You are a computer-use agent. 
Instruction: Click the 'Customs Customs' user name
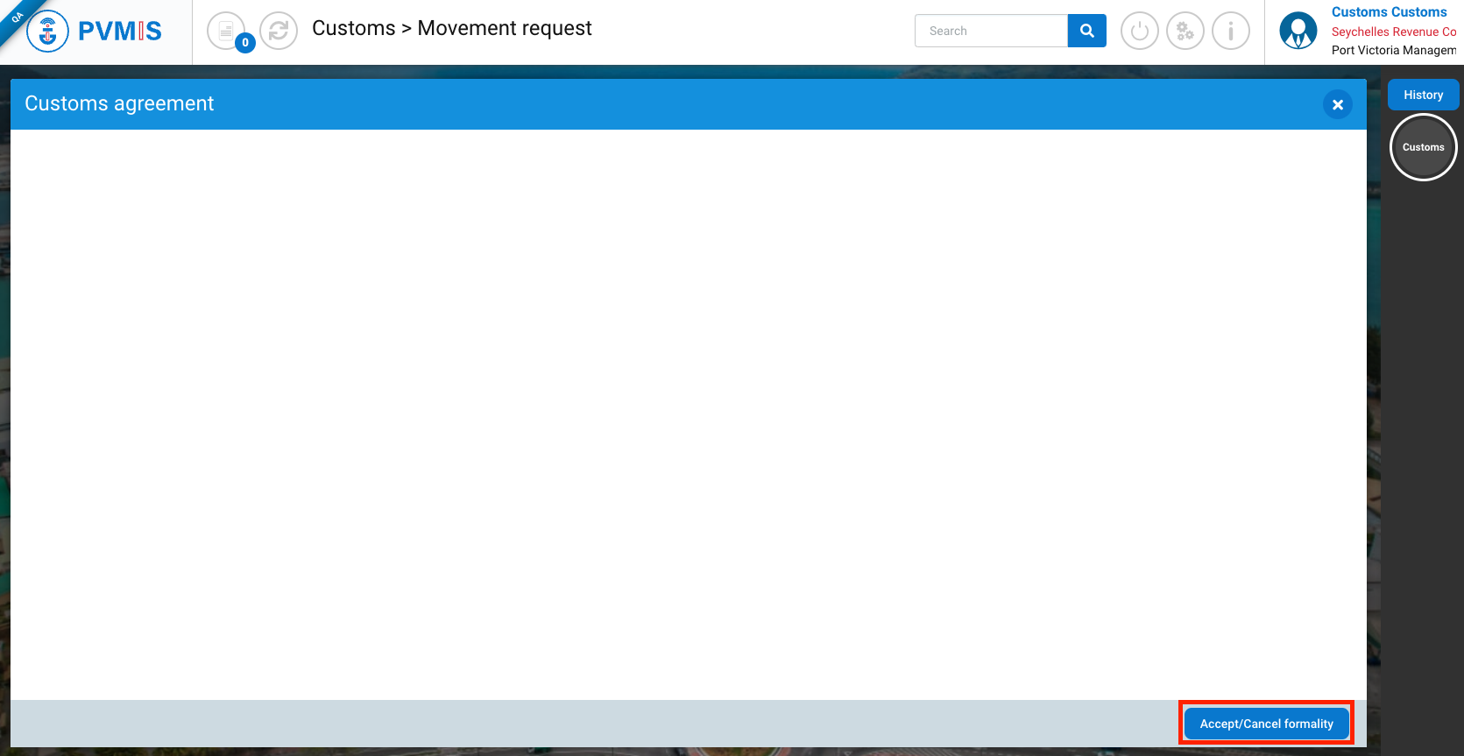[1389, 12]
